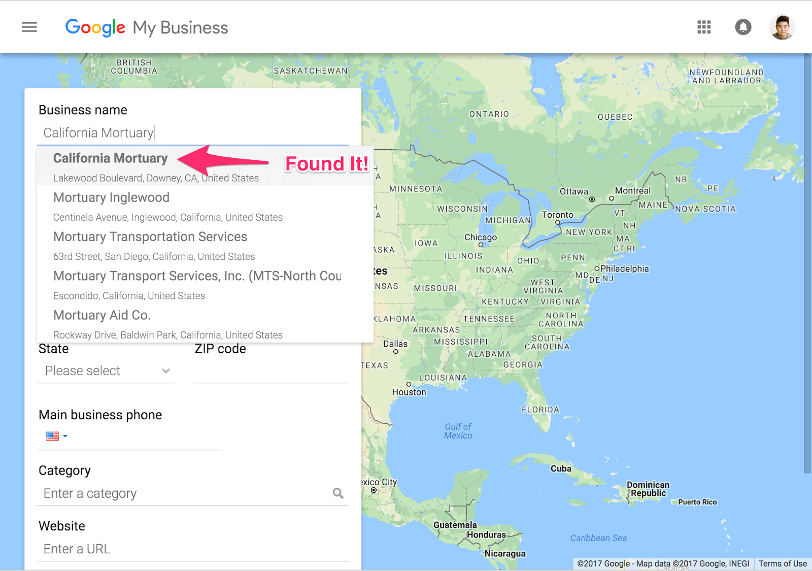Click the Gulf of Mexico label
This screenshot has width=812, height=571.
pos(458,431)
